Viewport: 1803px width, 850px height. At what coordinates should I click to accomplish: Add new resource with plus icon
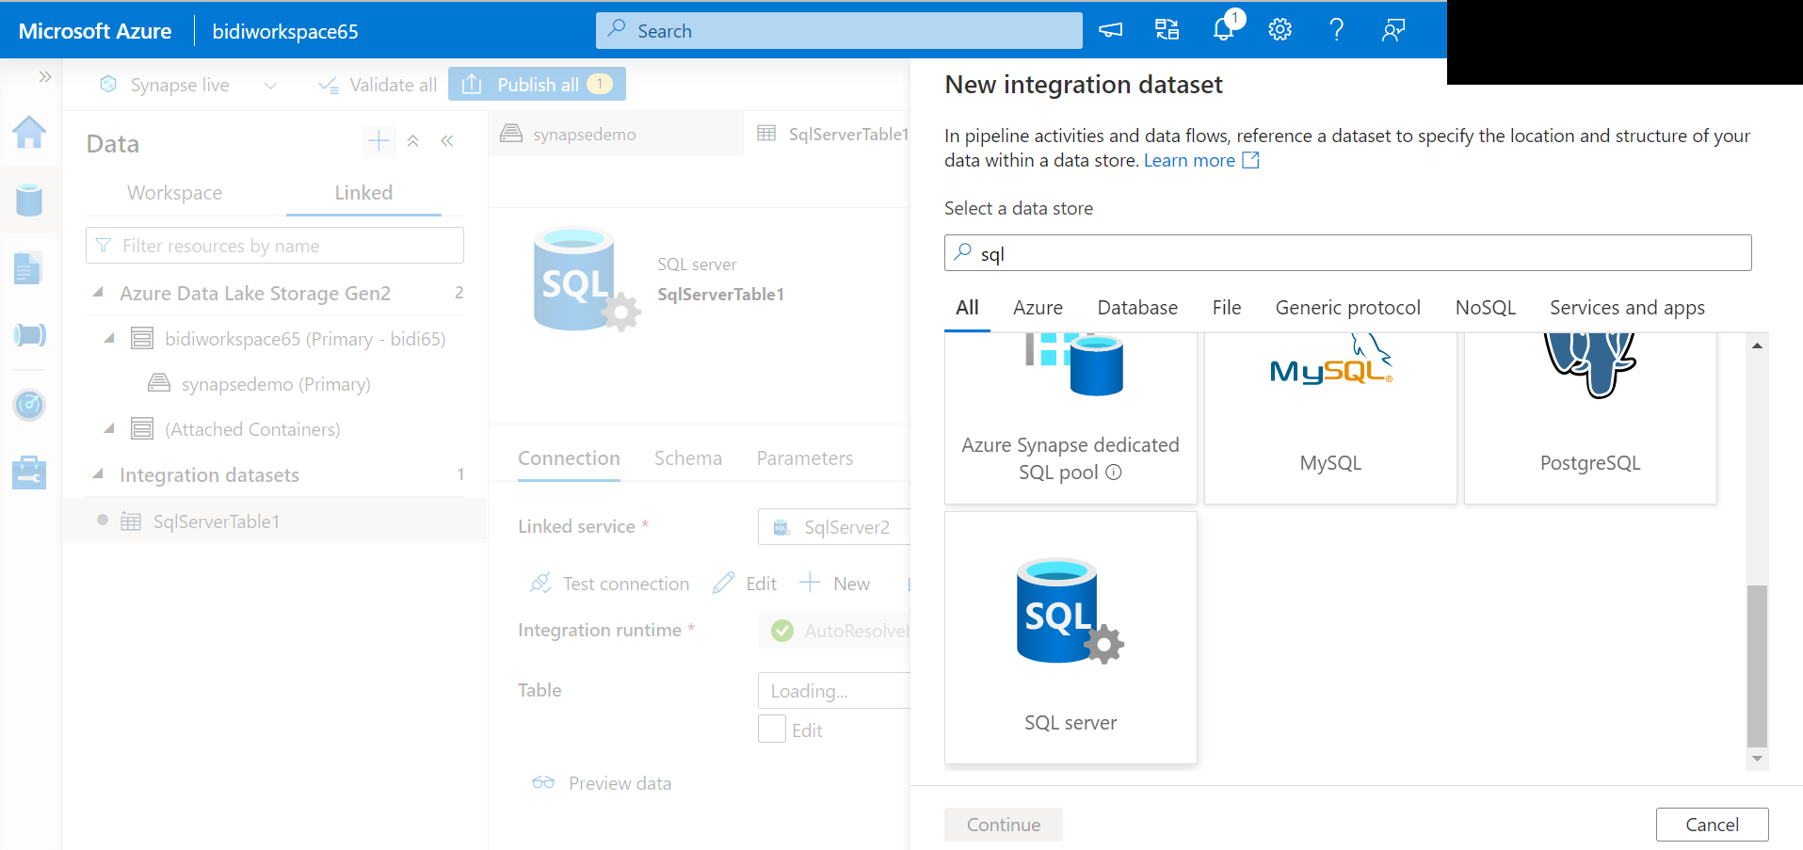378,141
